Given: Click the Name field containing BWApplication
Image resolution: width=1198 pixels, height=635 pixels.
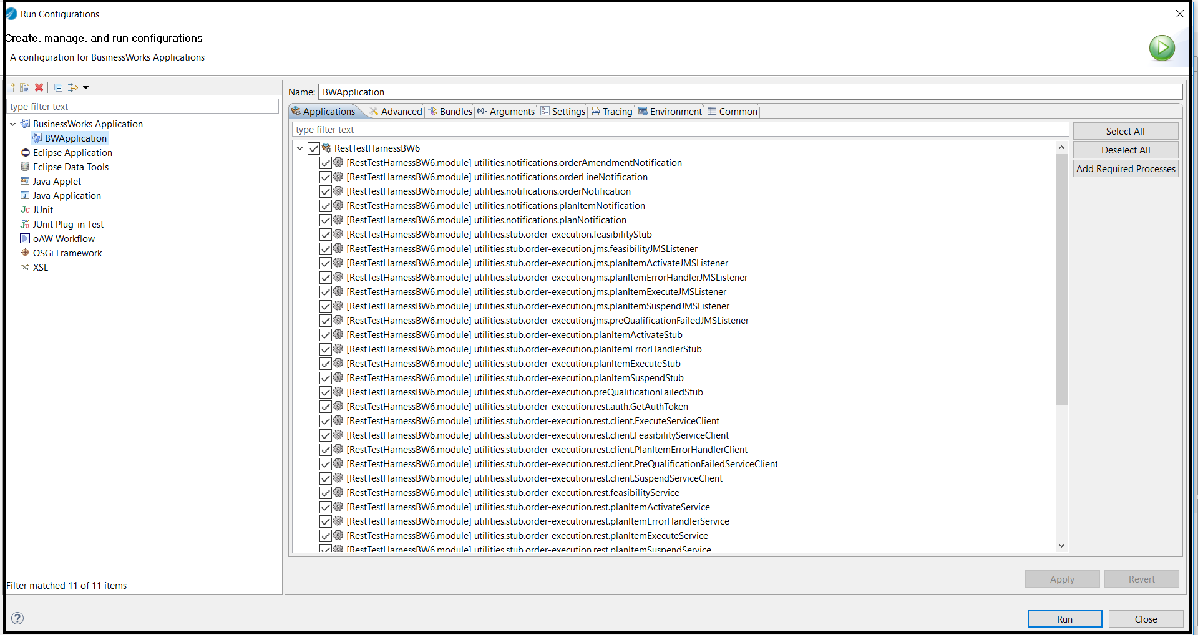Looking at the screenshot, I should click(750, 92).
